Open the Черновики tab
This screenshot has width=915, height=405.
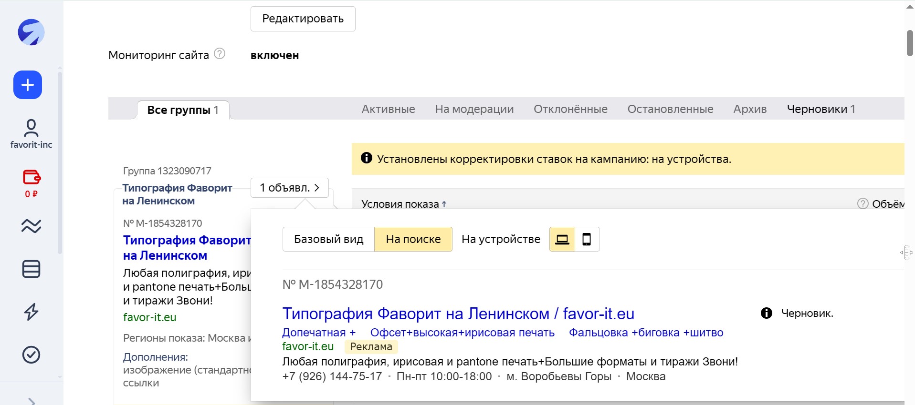pyautogui.click(x=821, y=109)
